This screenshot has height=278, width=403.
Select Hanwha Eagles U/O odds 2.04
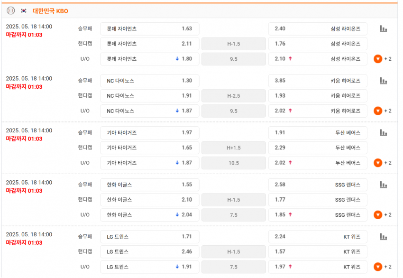[x=149, y=215]
